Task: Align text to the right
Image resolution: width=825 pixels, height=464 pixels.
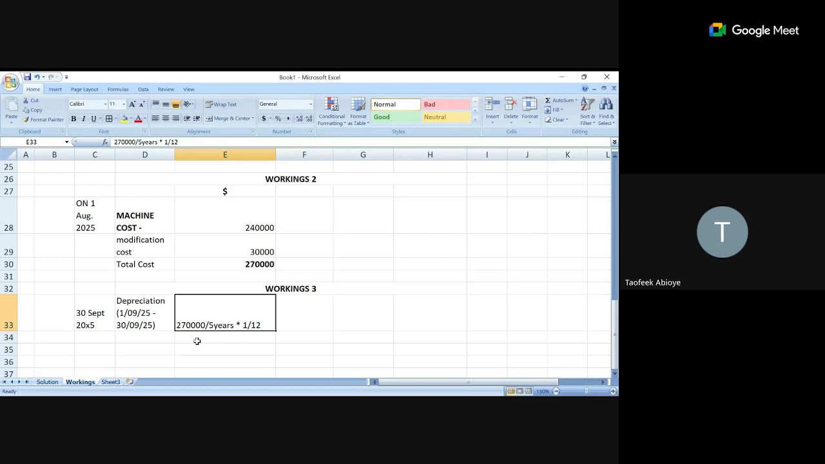Action: [x=175, y=119]
